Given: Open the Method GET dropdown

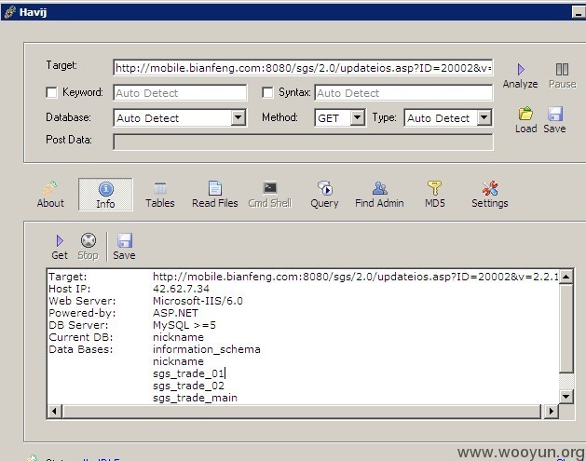Looking at the screenshot, I should point(357,118).
